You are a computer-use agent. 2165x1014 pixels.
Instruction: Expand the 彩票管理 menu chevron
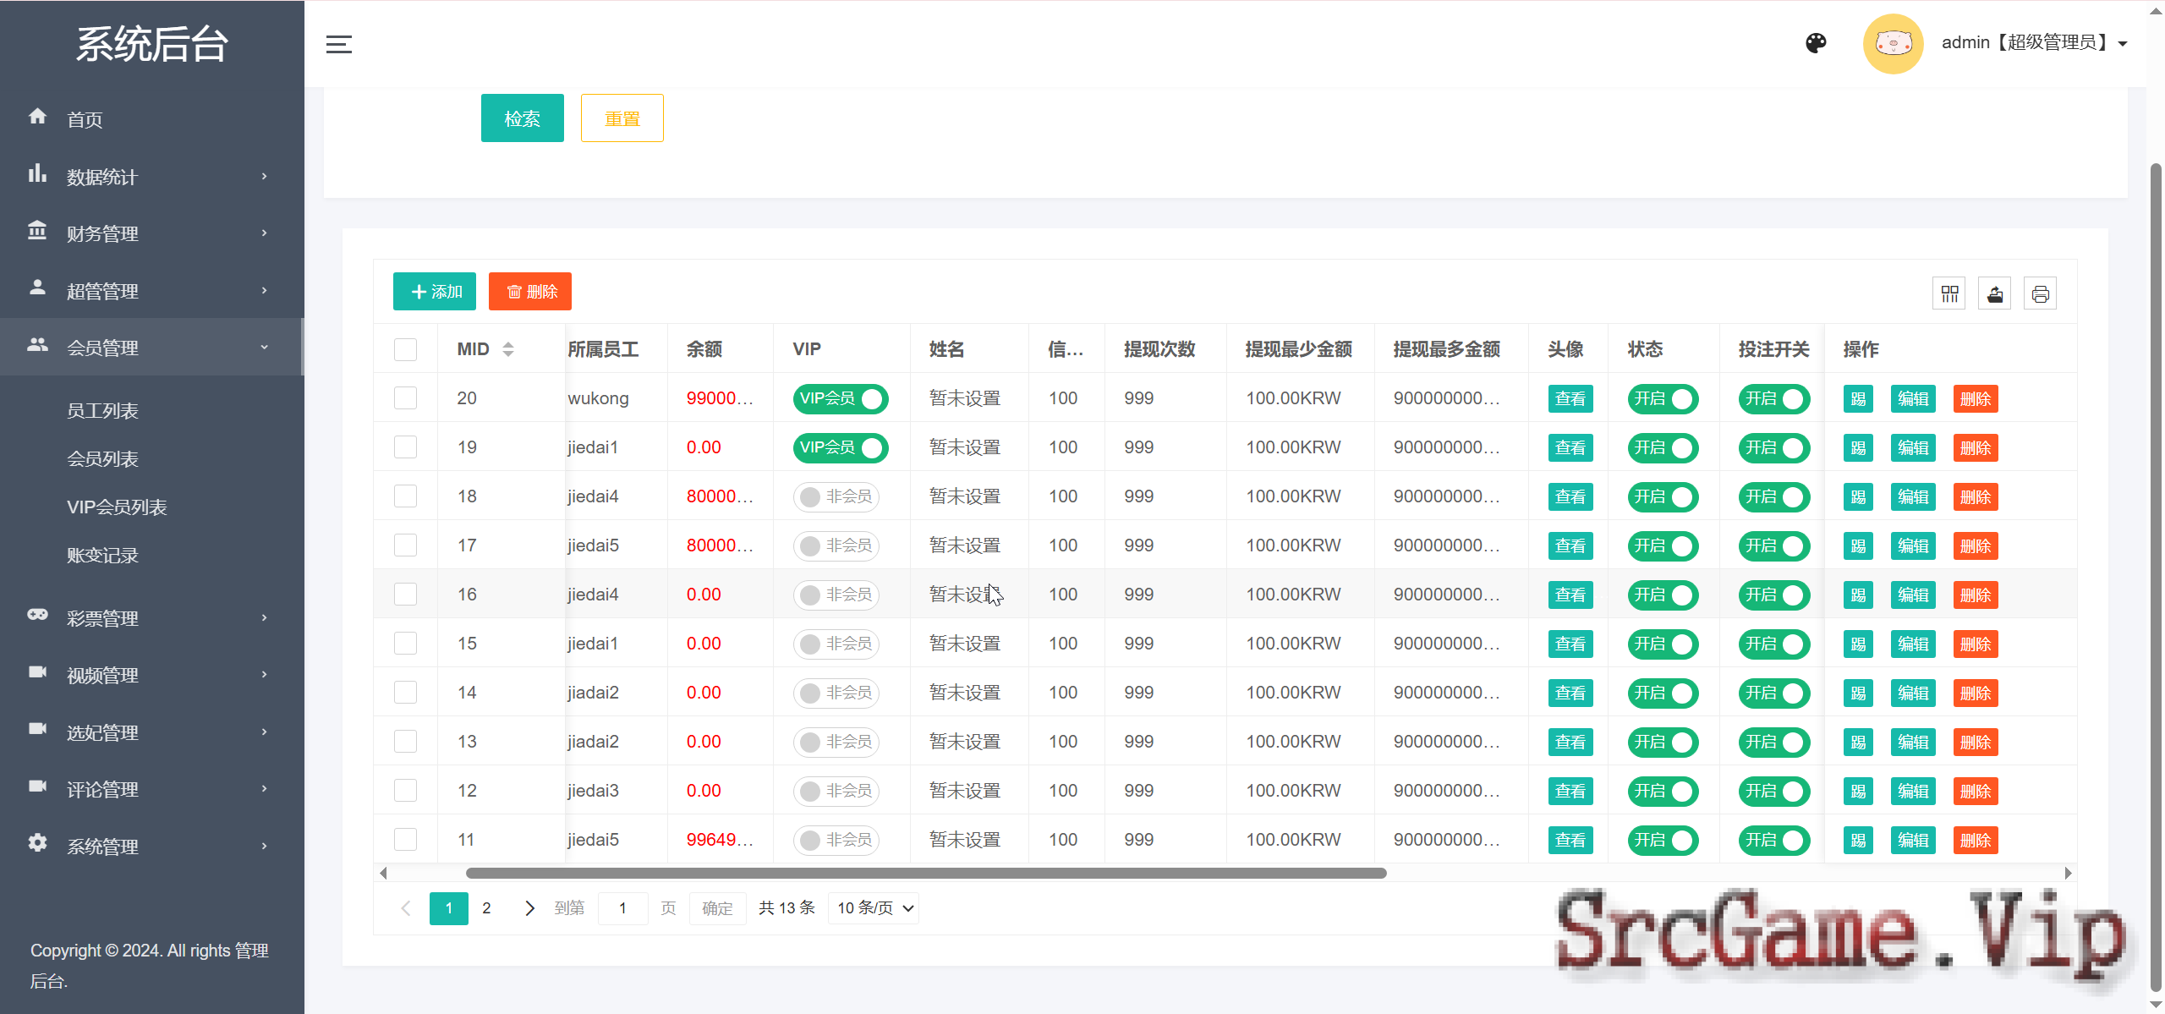(x=264, y=617)
